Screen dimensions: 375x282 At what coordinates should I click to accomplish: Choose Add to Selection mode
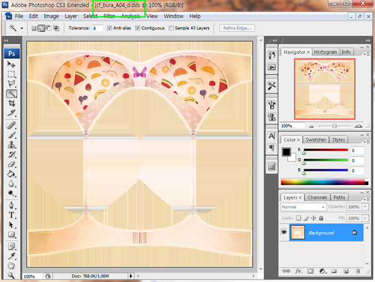(41, 28)
